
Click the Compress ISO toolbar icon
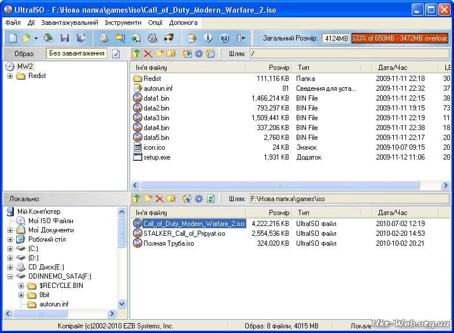[120, 38]
